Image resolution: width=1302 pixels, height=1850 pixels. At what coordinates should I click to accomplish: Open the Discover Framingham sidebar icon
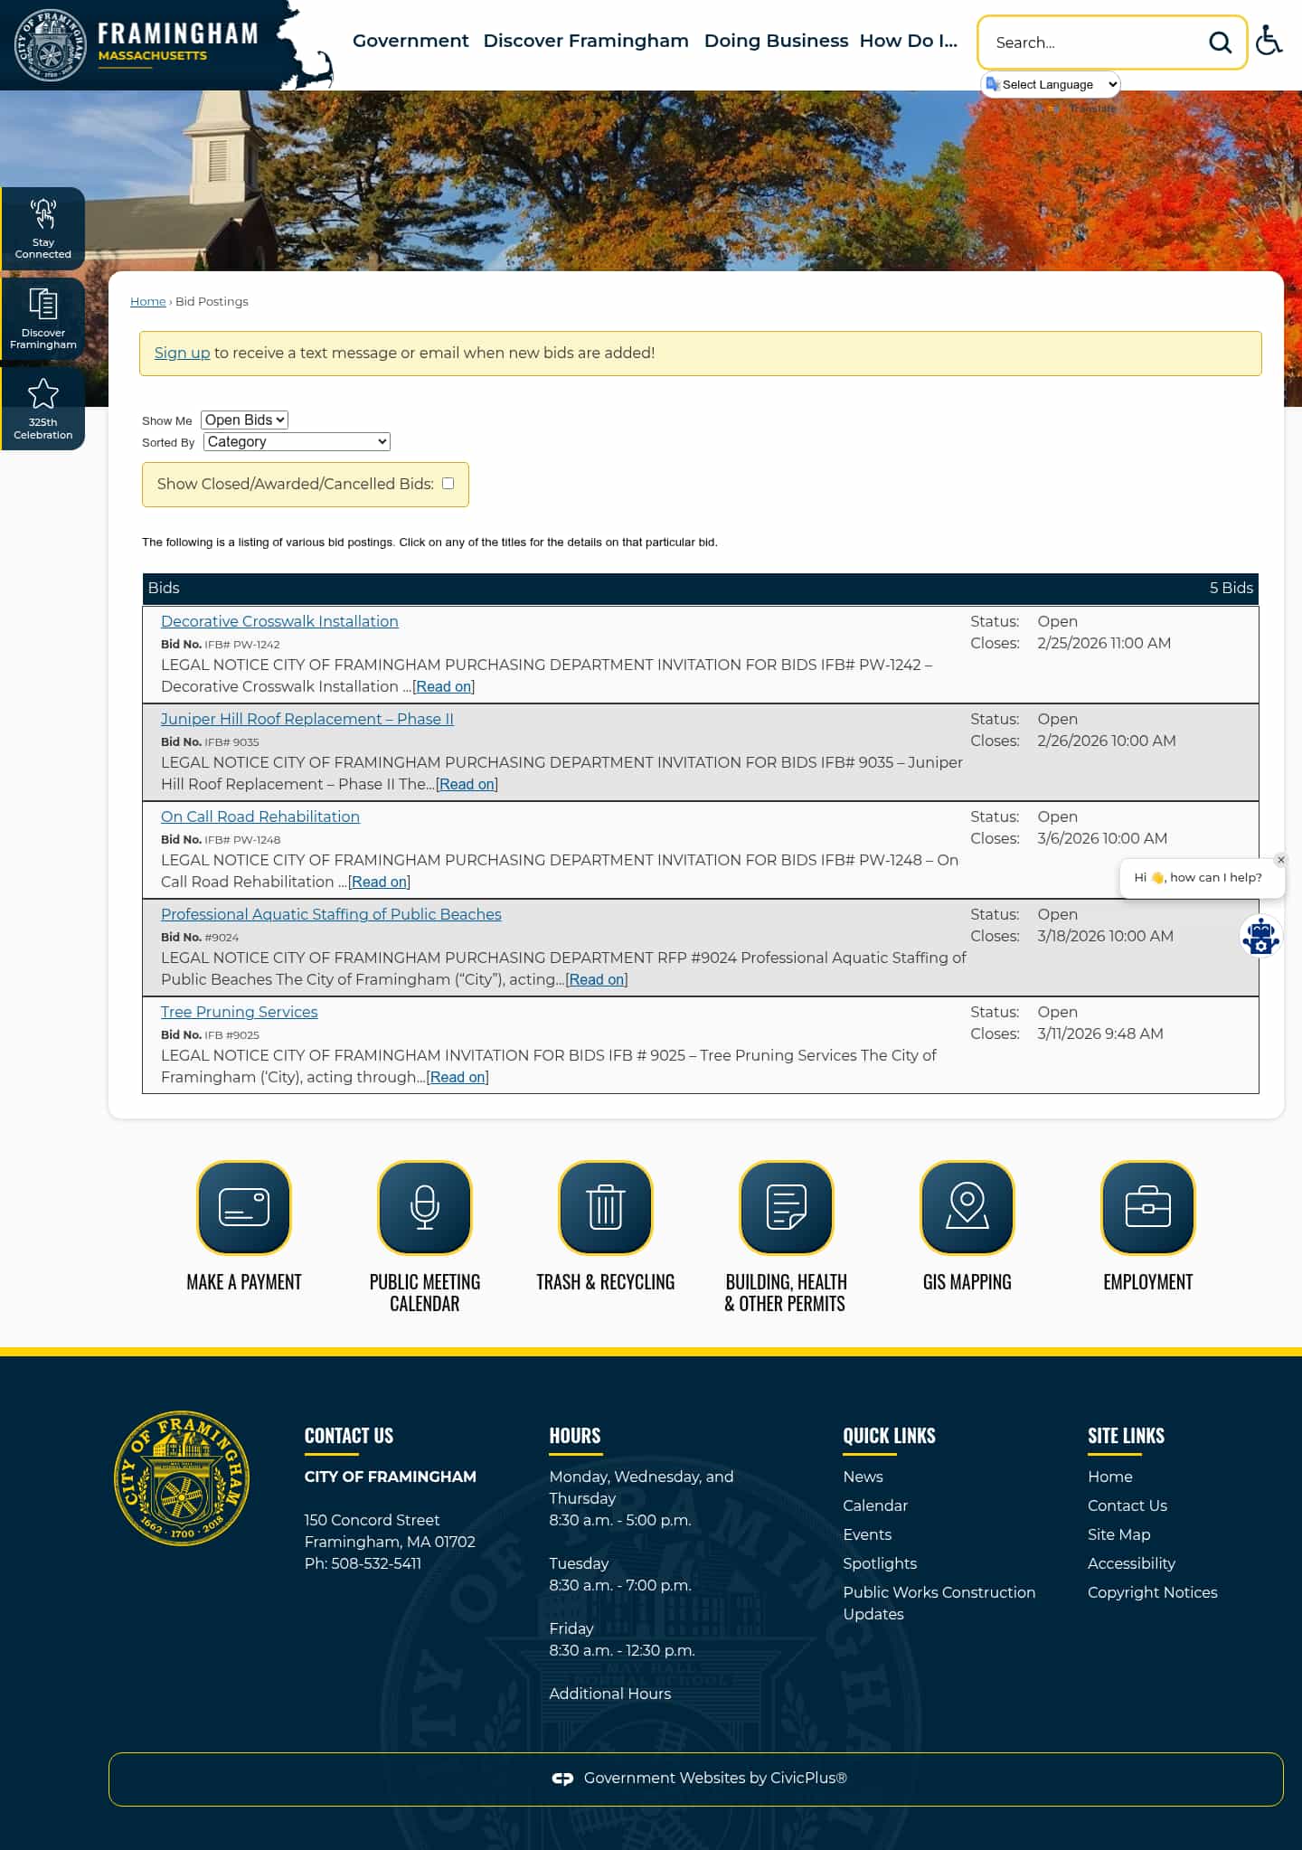pos(42,319)
